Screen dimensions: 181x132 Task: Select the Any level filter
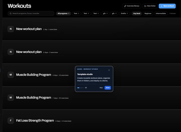coord(137,14)
